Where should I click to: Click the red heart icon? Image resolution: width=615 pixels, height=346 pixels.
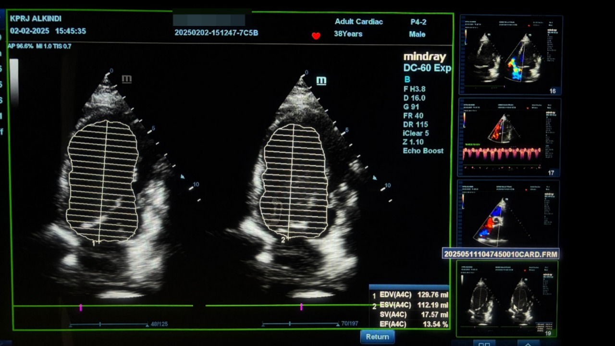click(316, 36)
